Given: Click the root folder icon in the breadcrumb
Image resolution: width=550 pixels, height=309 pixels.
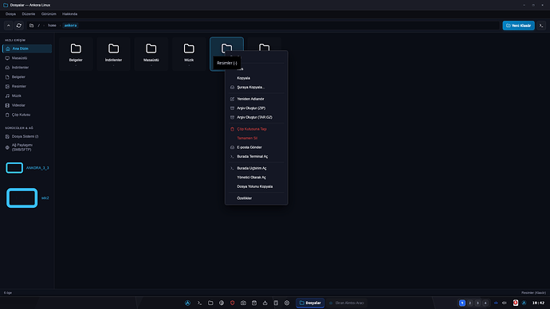Looking at the screenshot, I should click(32, 25).
